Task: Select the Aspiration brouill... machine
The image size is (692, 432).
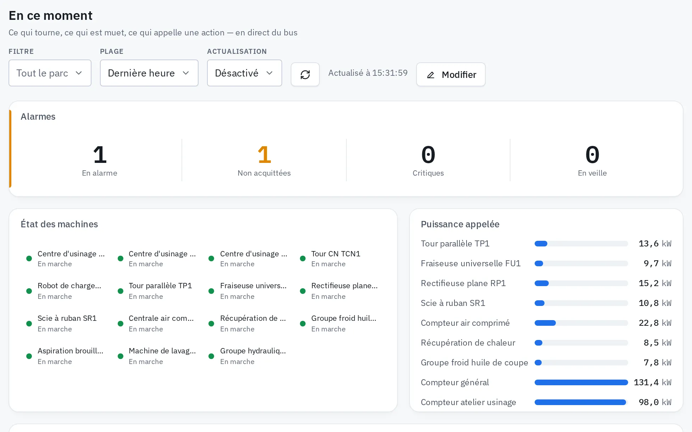Action: [x=66, y=356]
